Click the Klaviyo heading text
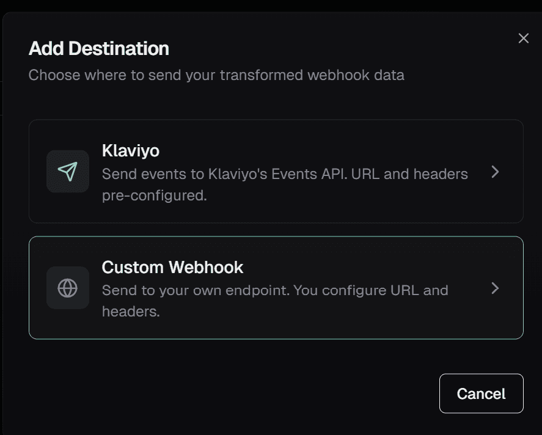542x435 pixels. tap(130, 151)
